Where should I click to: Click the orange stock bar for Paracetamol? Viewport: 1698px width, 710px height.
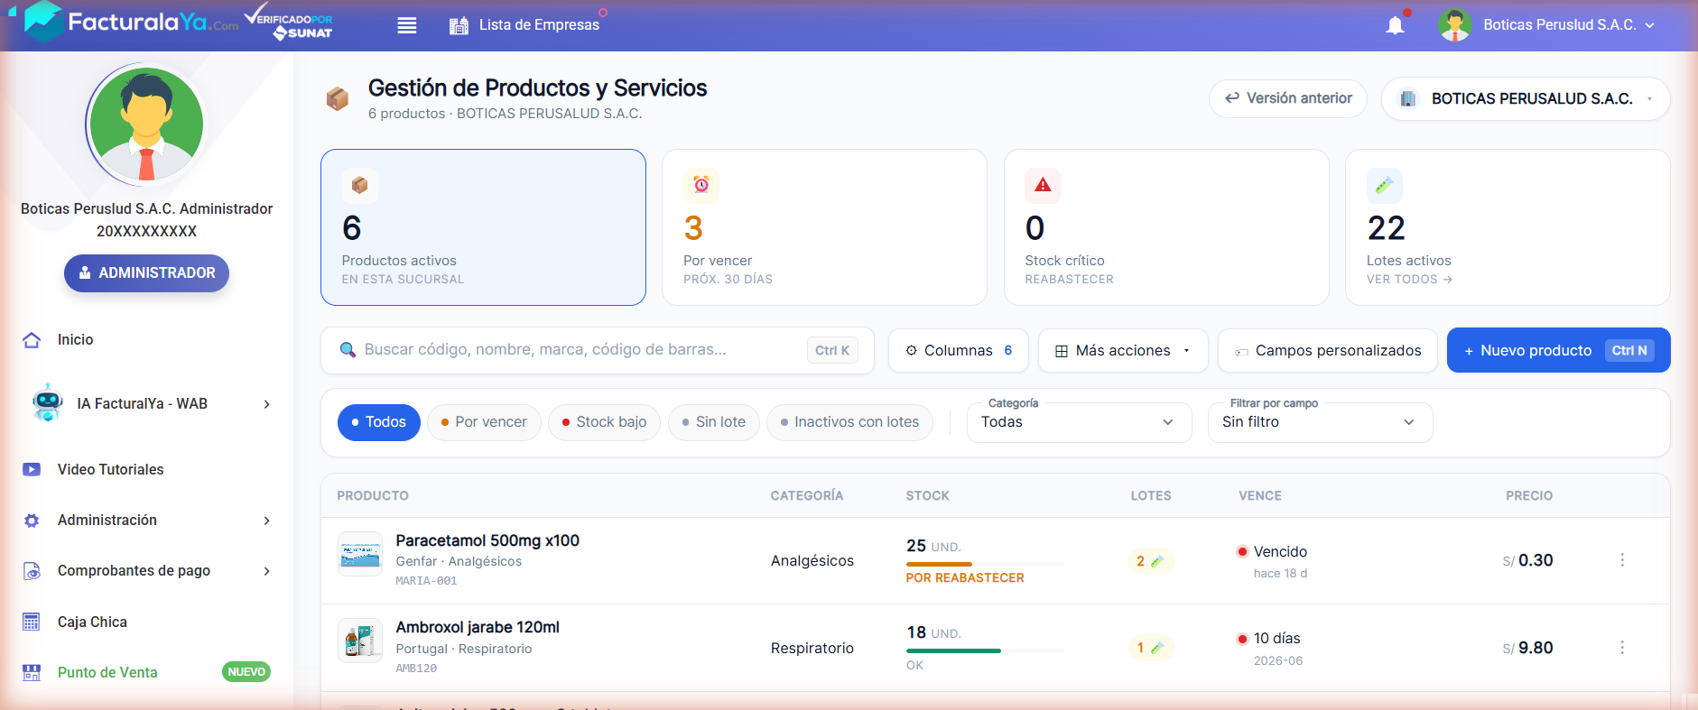939,564
